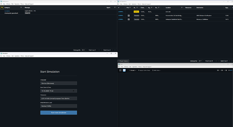Filter the Agent column in All Operations
Screen dimensions: 233x127
(152, 7)
